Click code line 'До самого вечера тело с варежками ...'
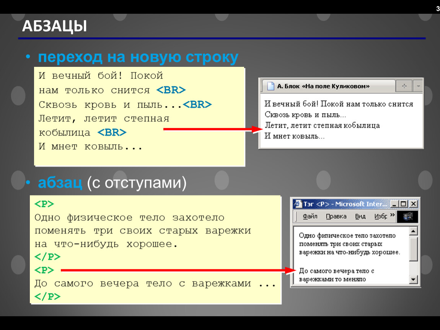This screenshot has height=330, width=440. tap(155, 283)
